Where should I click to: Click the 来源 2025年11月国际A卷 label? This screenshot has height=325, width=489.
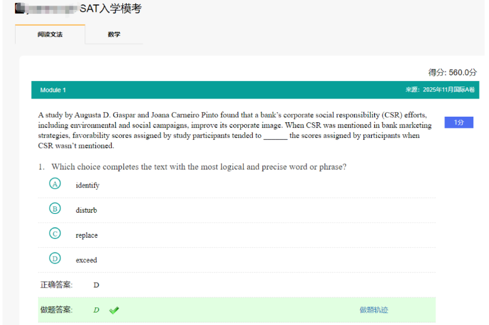pos(439,90)
